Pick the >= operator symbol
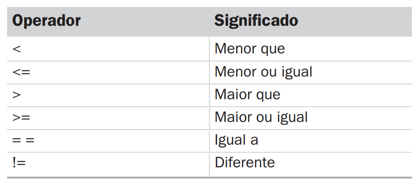The width and height of the screenshot is (416, 186). coord(21,118)
